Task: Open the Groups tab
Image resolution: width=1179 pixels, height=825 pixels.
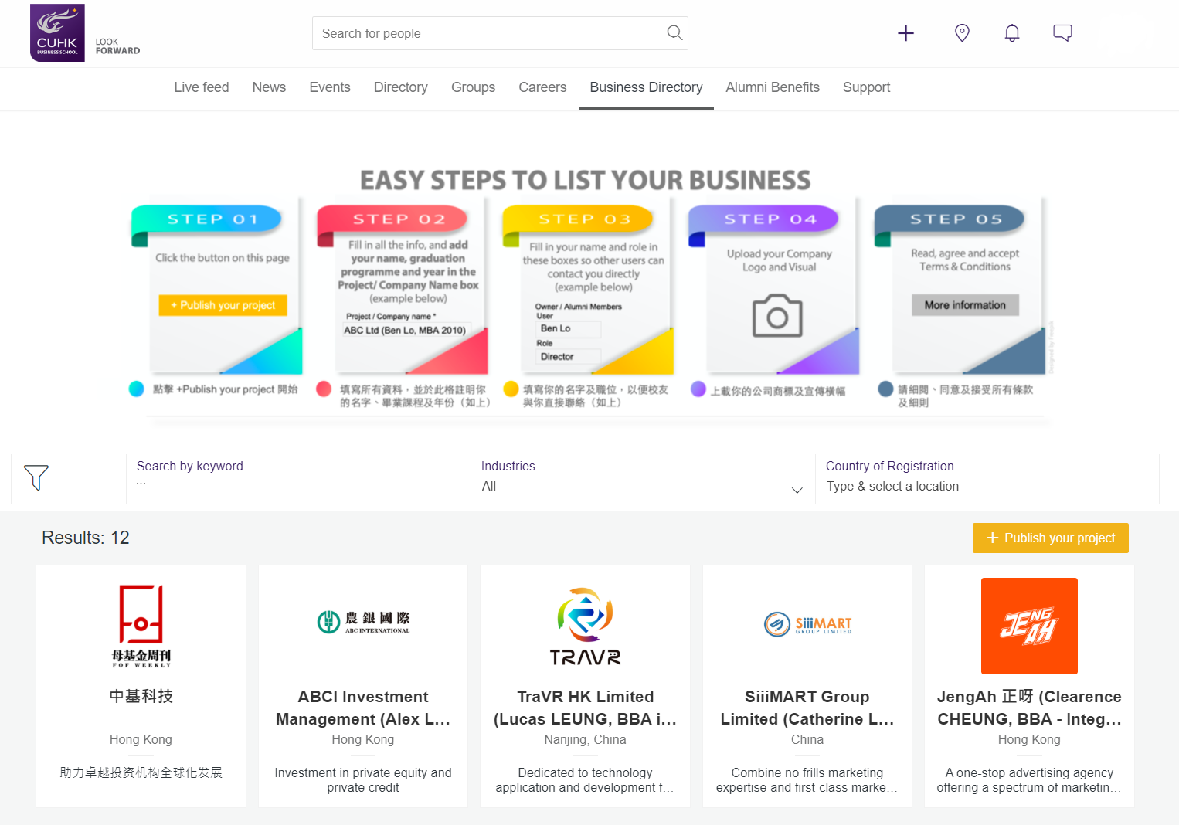Action: [x=474, y=87]
